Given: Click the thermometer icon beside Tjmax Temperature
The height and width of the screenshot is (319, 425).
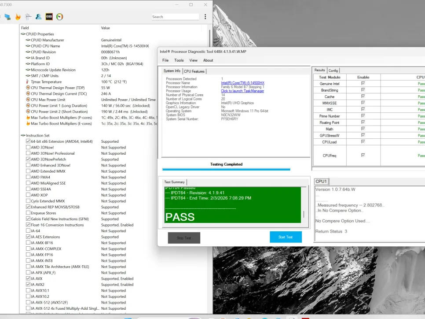Looking at the screenshot, I should [28, 82].
